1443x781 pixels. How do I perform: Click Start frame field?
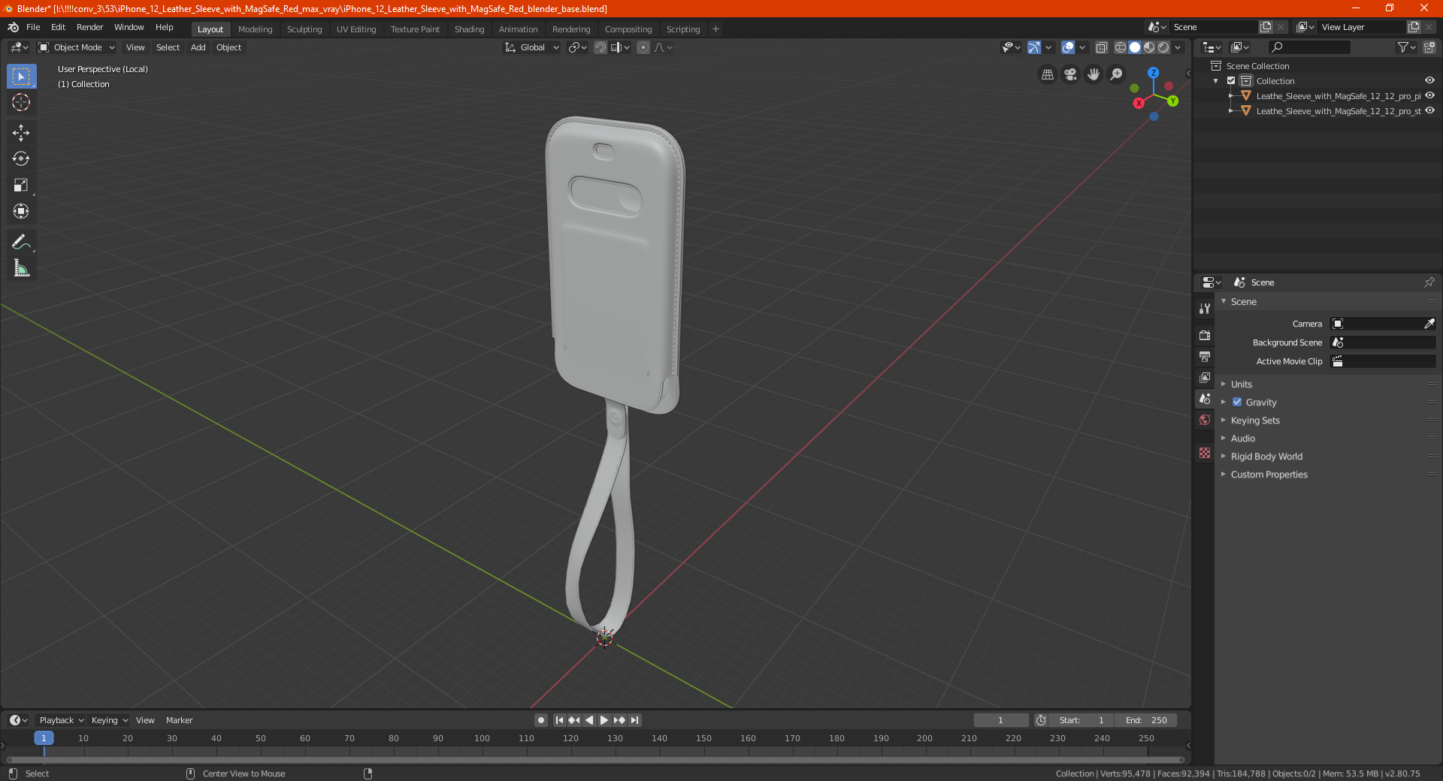coord(1082,720)
